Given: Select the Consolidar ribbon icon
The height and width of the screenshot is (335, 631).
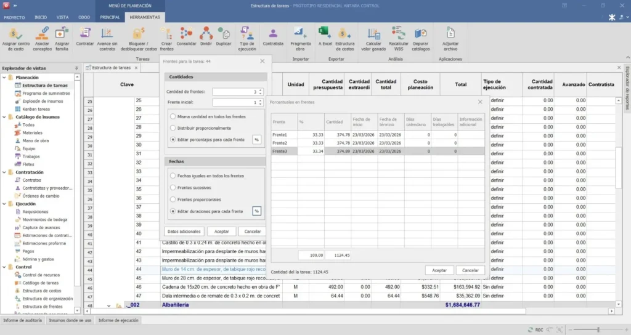Looking at the screenshot, I should click(186, 34).
